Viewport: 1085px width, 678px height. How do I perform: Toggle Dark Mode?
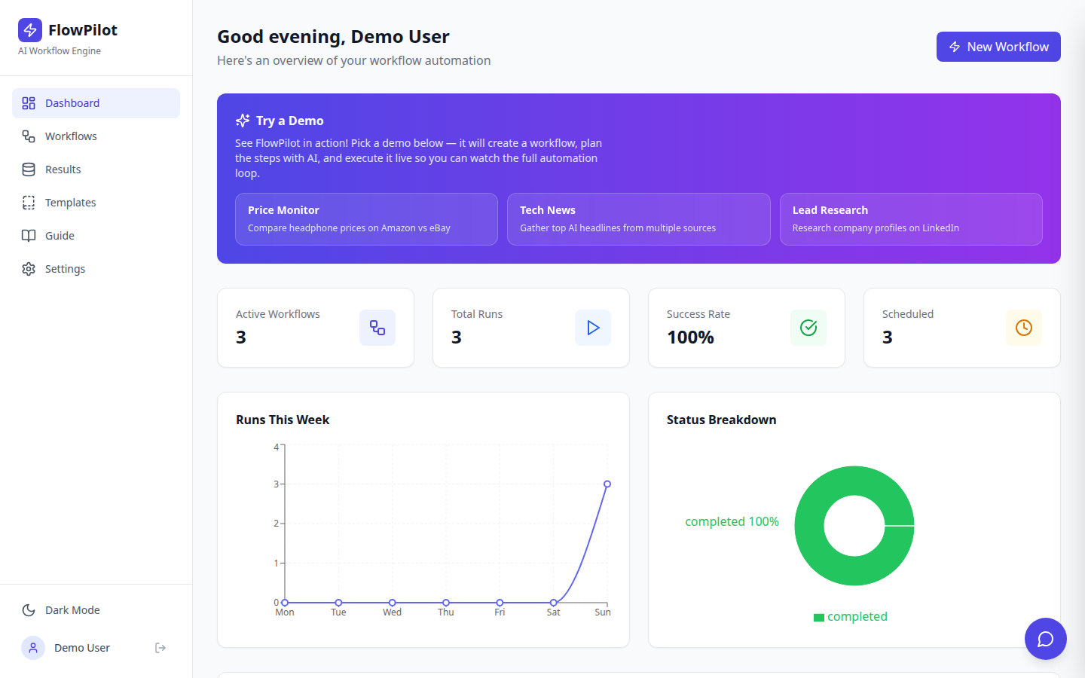point(96,610)
